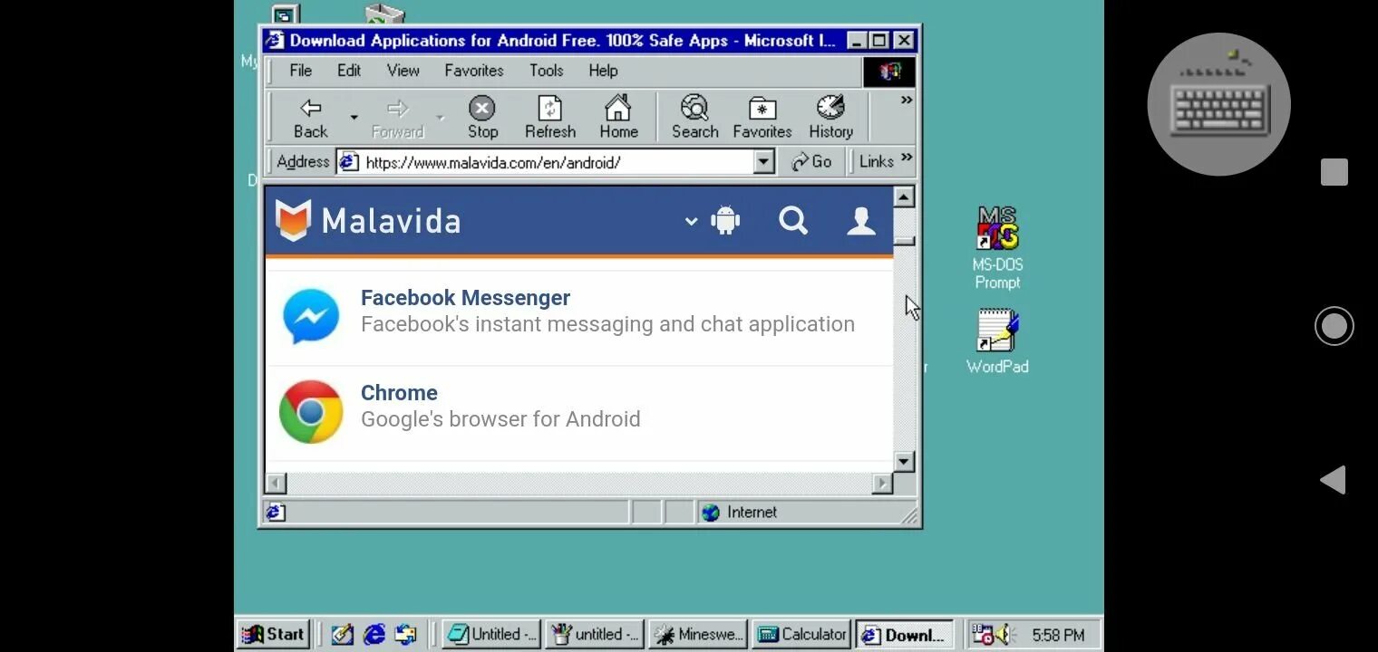Open the Facebook Messenger link
Screen dimensions: 1378x652
pos(465,298)
